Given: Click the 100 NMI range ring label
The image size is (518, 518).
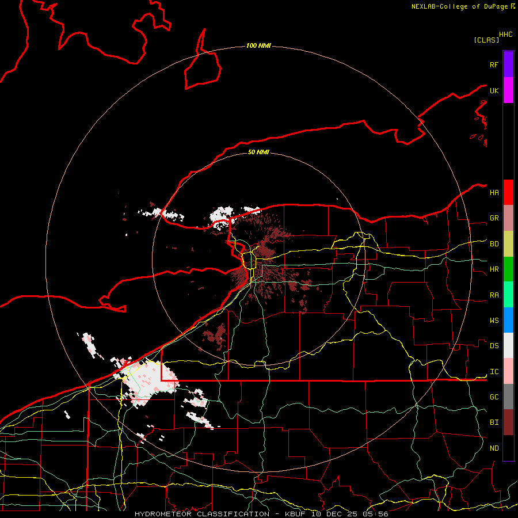Looking at the screenshot, I should pos(258,45).
